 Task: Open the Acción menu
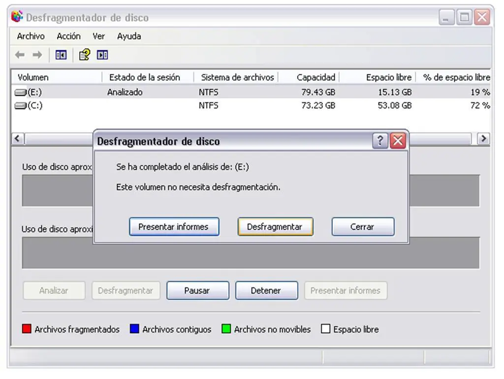point(68,36)
